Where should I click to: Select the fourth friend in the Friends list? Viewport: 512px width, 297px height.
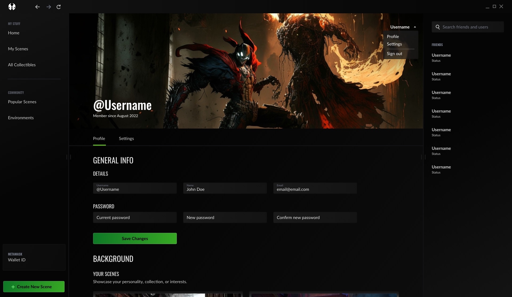tap(441, 113)
